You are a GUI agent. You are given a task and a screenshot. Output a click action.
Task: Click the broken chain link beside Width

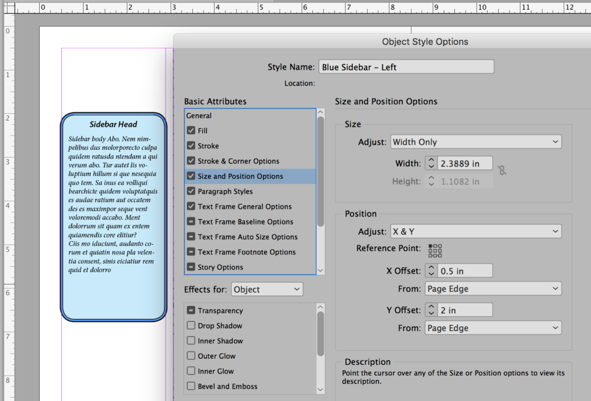point(503,170)
